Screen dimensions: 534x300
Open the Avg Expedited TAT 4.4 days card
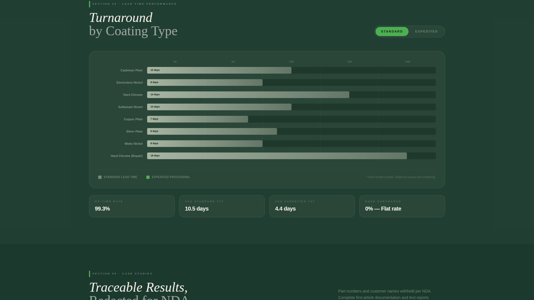point(312,206)
